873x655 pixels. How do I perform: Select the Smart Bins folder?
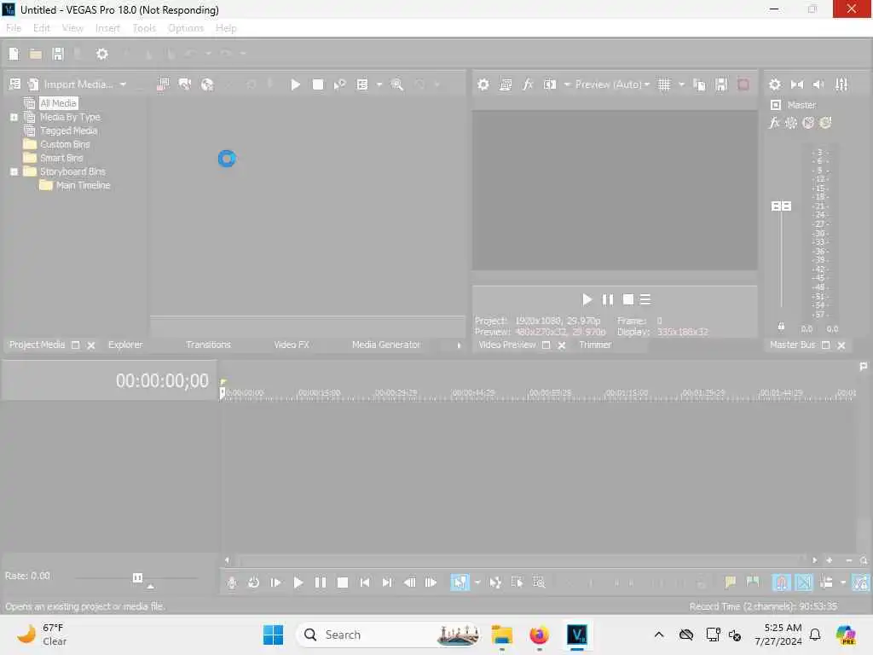pyautogui.click(x=61, y=158)
